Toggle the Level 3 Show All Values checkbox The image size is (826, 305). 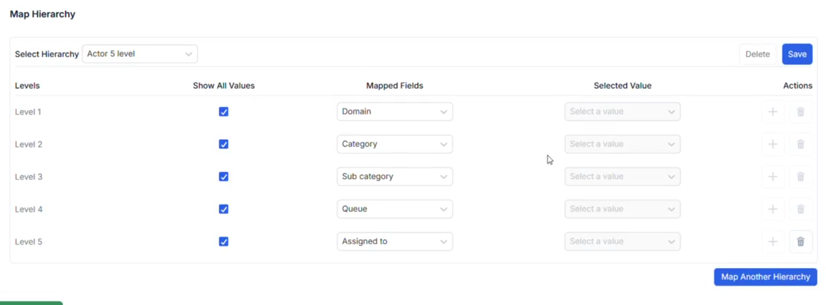point(224,176)
